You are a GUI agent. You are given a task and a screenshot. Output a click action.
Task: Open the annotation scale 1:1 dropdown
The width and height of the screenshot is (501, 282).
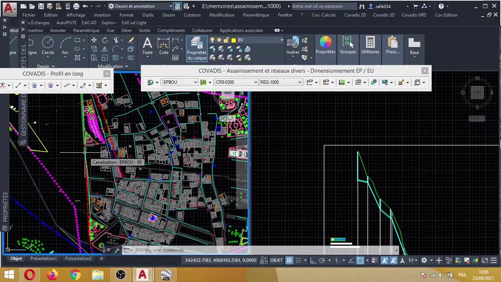click(413, 260)
